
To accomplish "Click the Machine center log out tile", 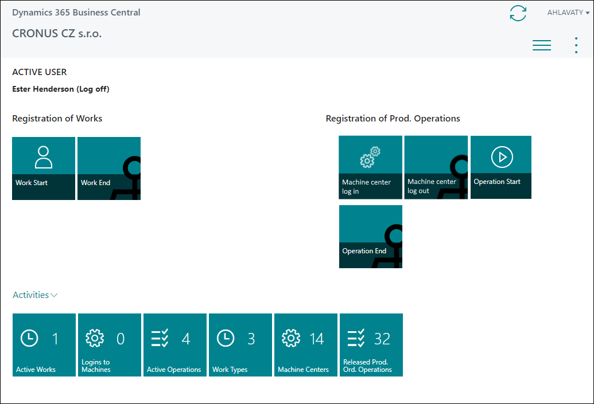I will tap(436, 167).
